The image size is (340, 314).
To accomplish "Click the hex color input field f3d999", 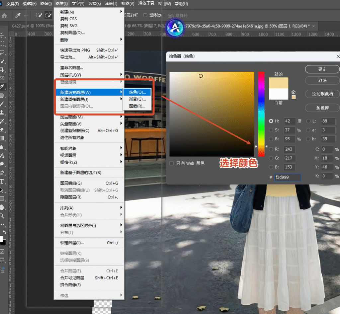I will click(288, 177).
